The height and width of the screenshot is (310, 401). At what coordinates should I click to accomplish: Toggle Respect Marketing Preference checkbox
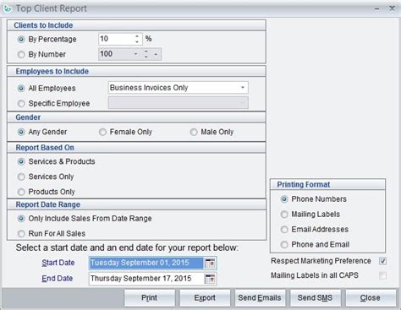pos(382,261)
